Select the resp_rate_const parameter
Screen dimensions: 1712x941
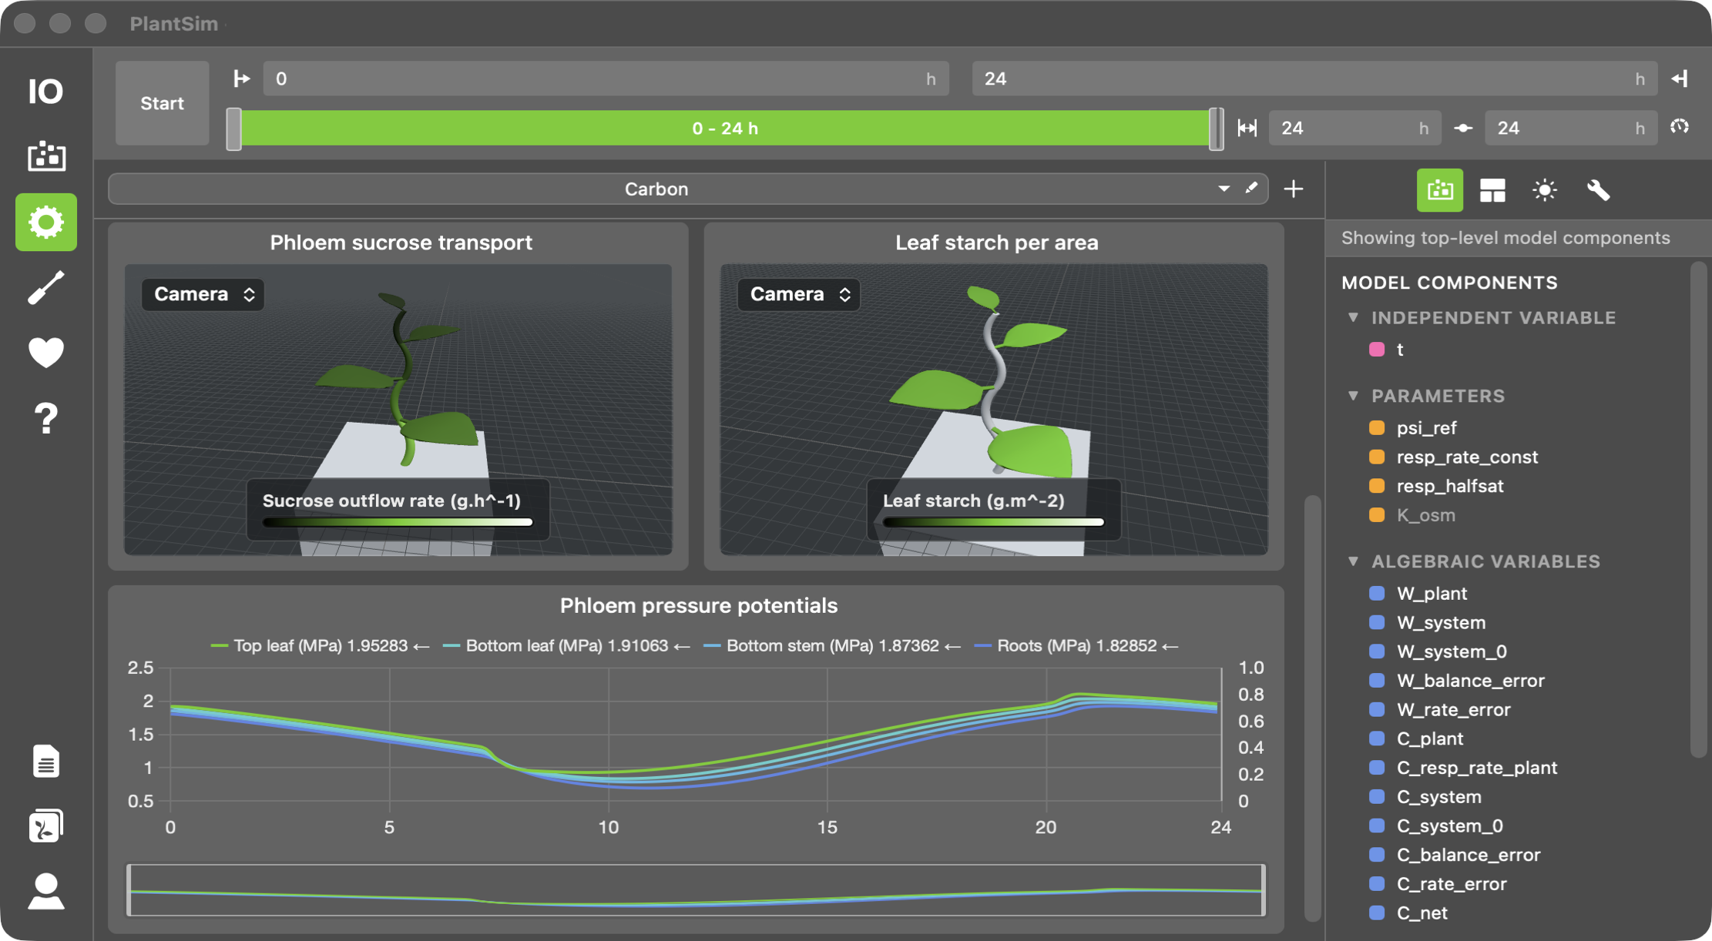pos(1467,457)
